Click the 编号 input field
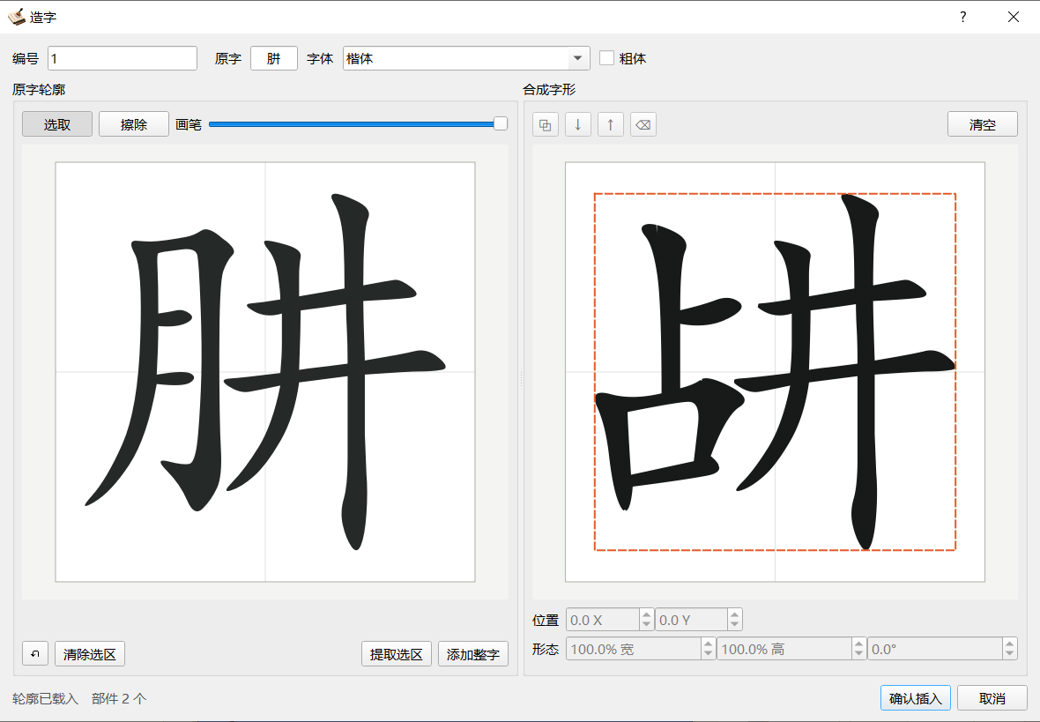This screenshot has height=722, width=1040. [x=123, y=58]
